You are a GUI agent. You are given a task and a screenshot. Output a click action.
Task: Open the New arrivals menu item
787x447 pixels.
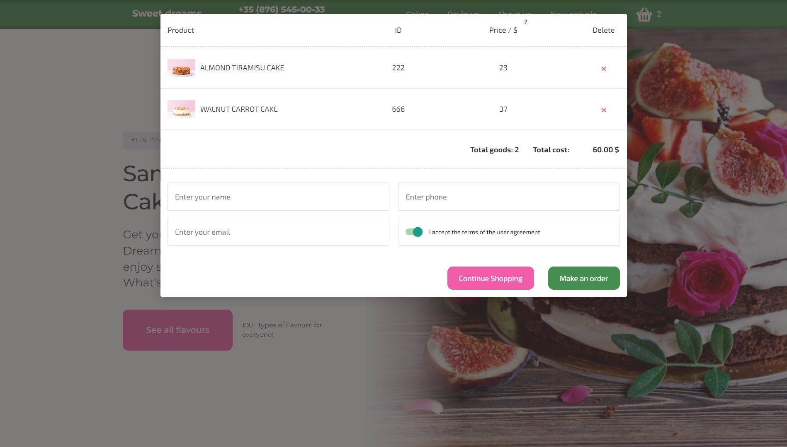click(573, 12)
